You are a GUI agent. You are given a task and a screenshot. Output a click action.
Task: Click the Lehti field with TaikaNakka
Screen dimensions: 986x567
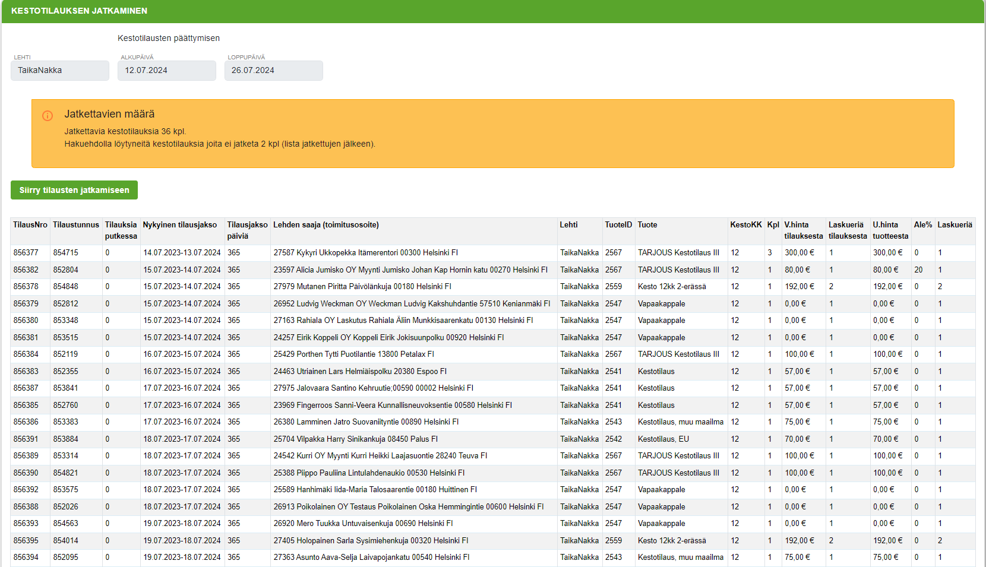point(60,70)
